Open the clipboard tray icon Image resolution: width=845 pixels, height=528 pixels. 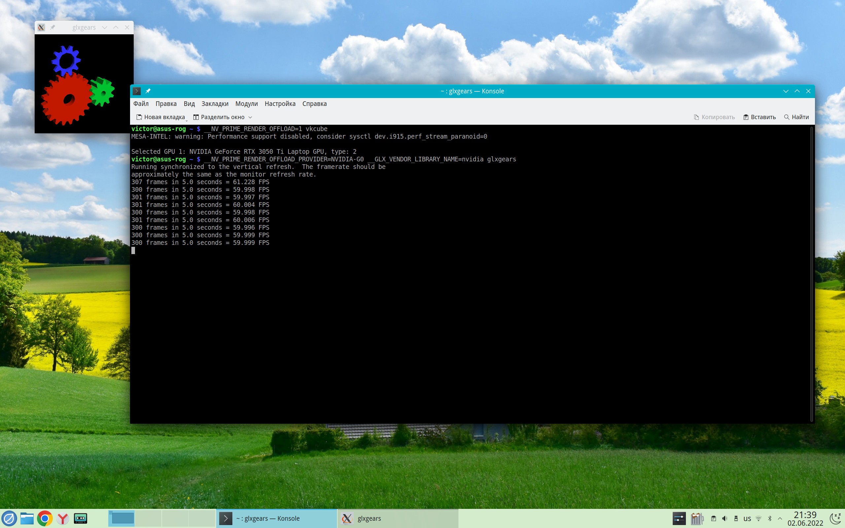[x=713, y=518]
